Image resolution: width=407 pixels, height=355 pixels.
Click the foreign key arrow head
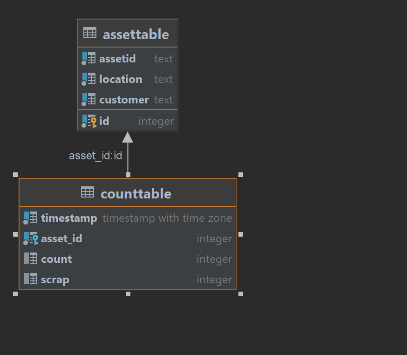pos(128,137)
